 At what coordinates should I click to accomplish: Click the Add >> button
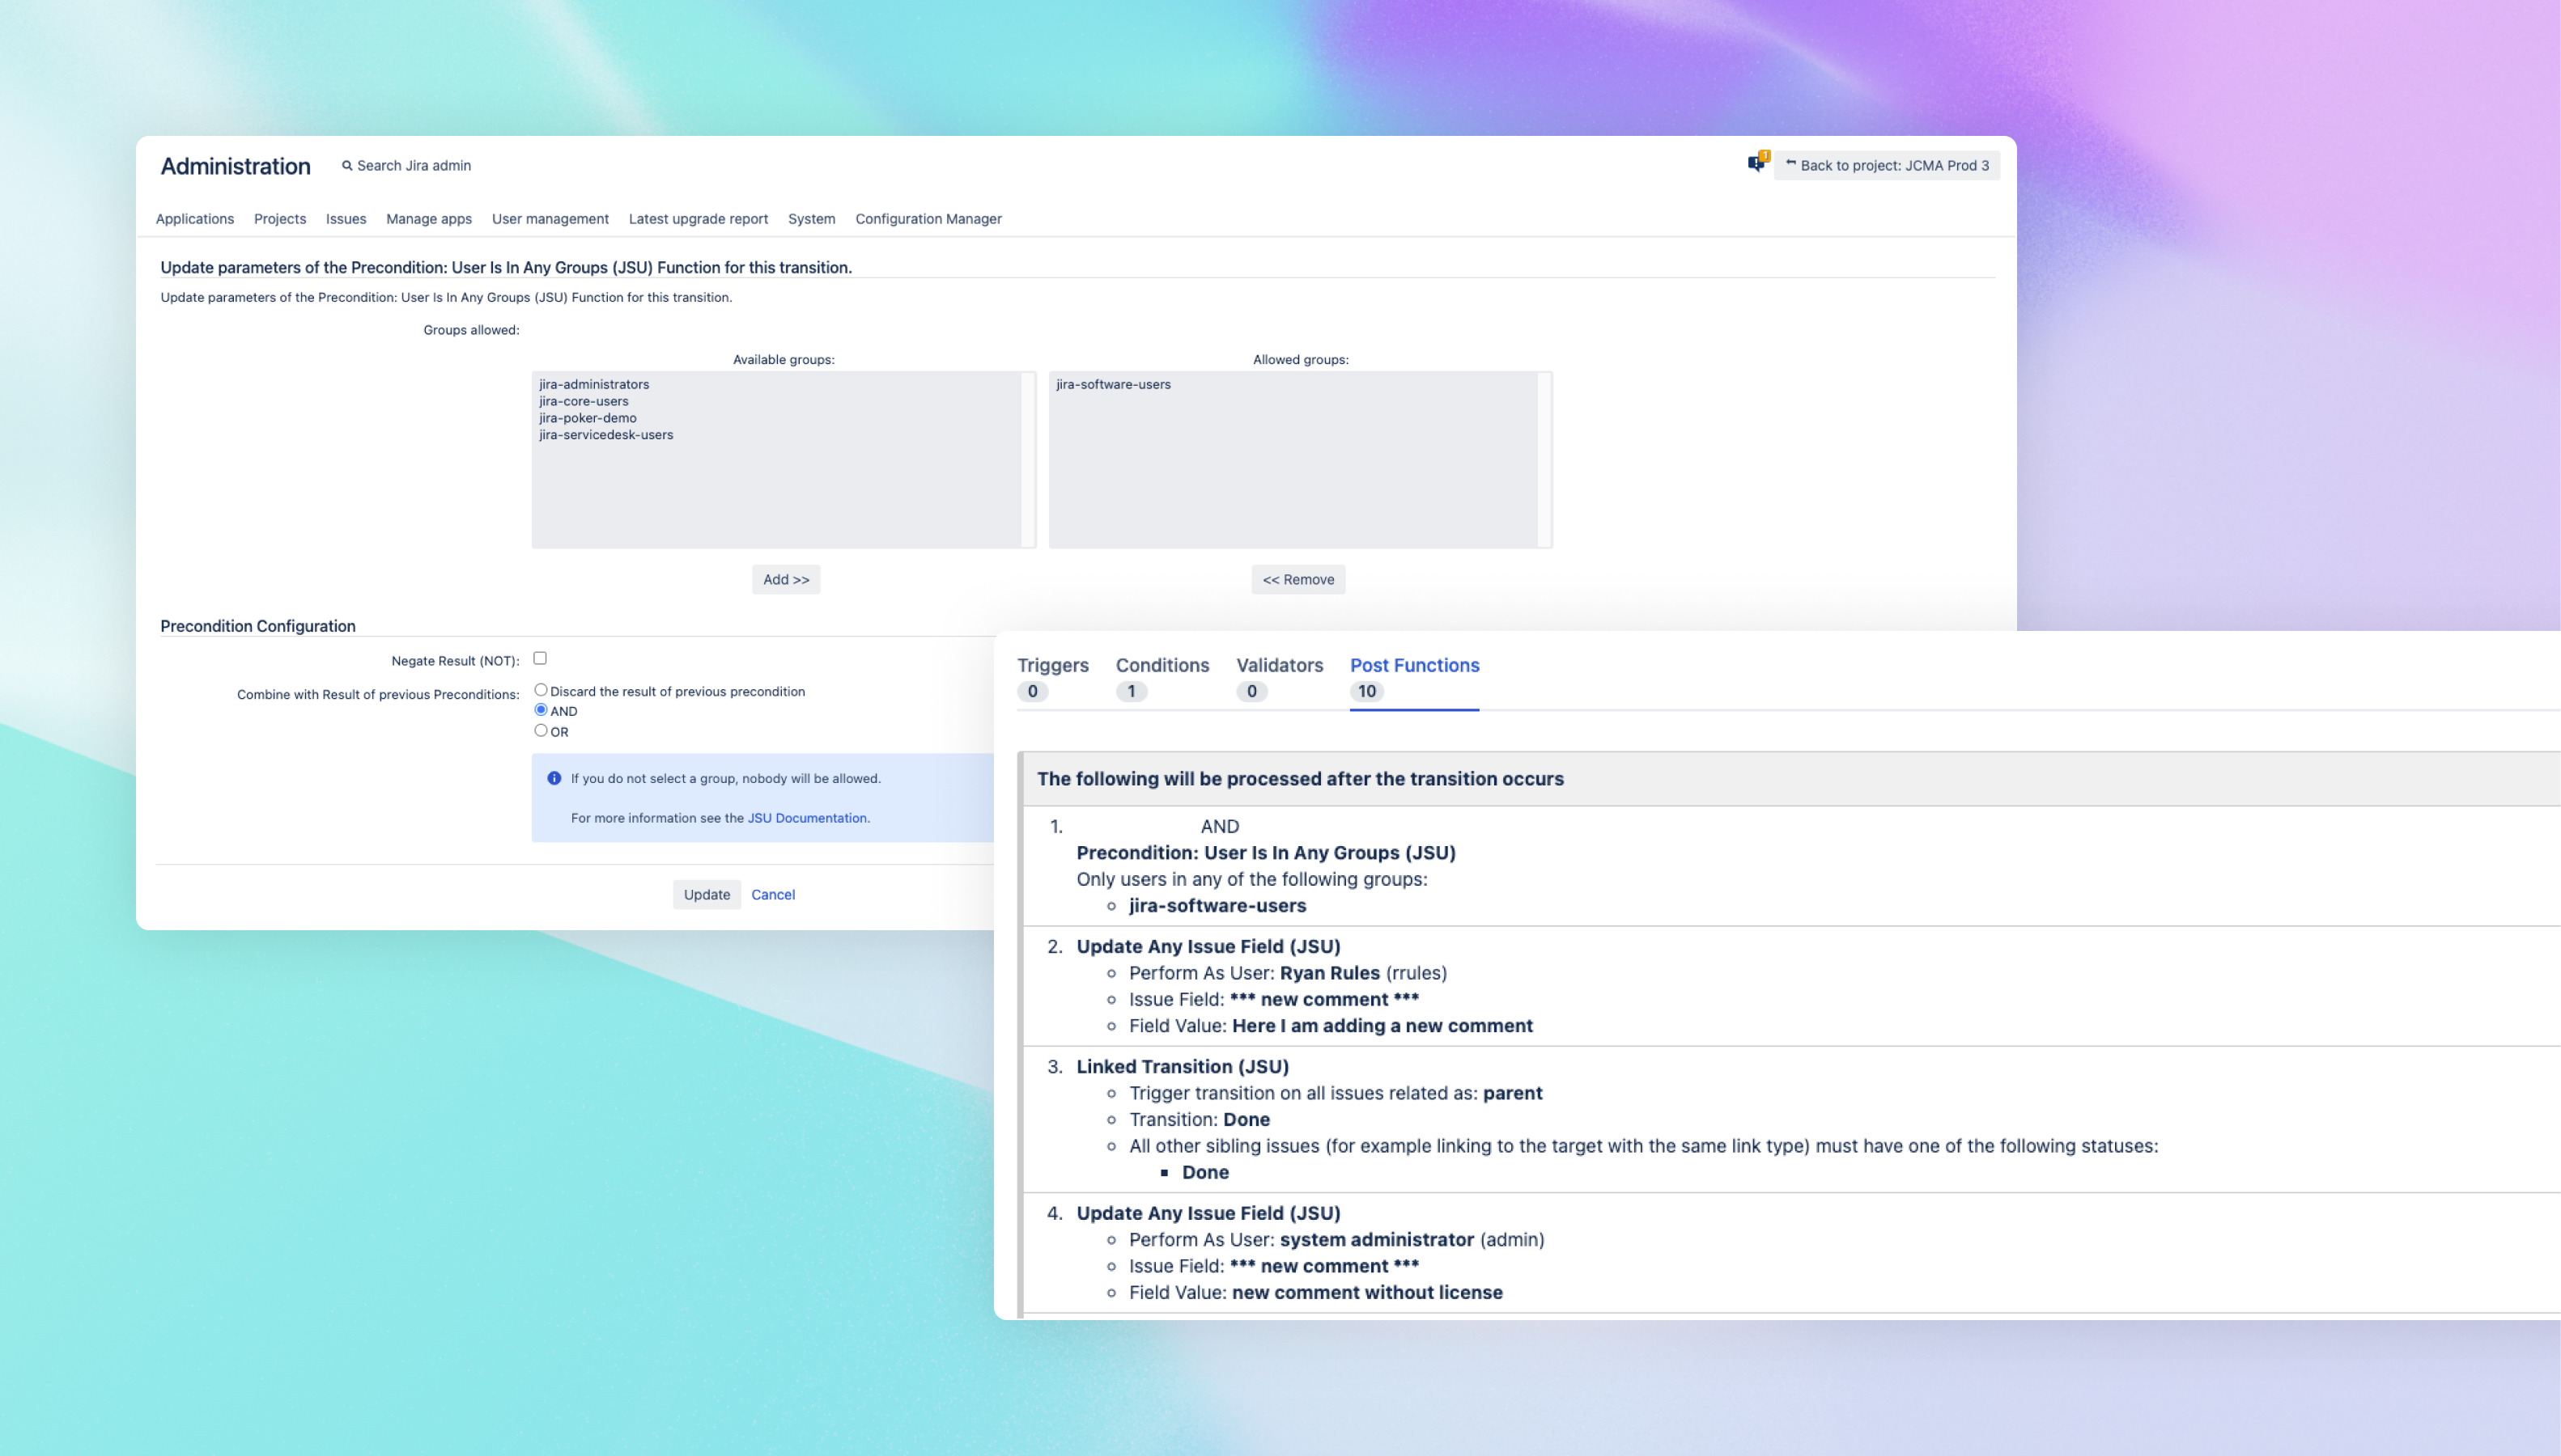coord(785,580)
